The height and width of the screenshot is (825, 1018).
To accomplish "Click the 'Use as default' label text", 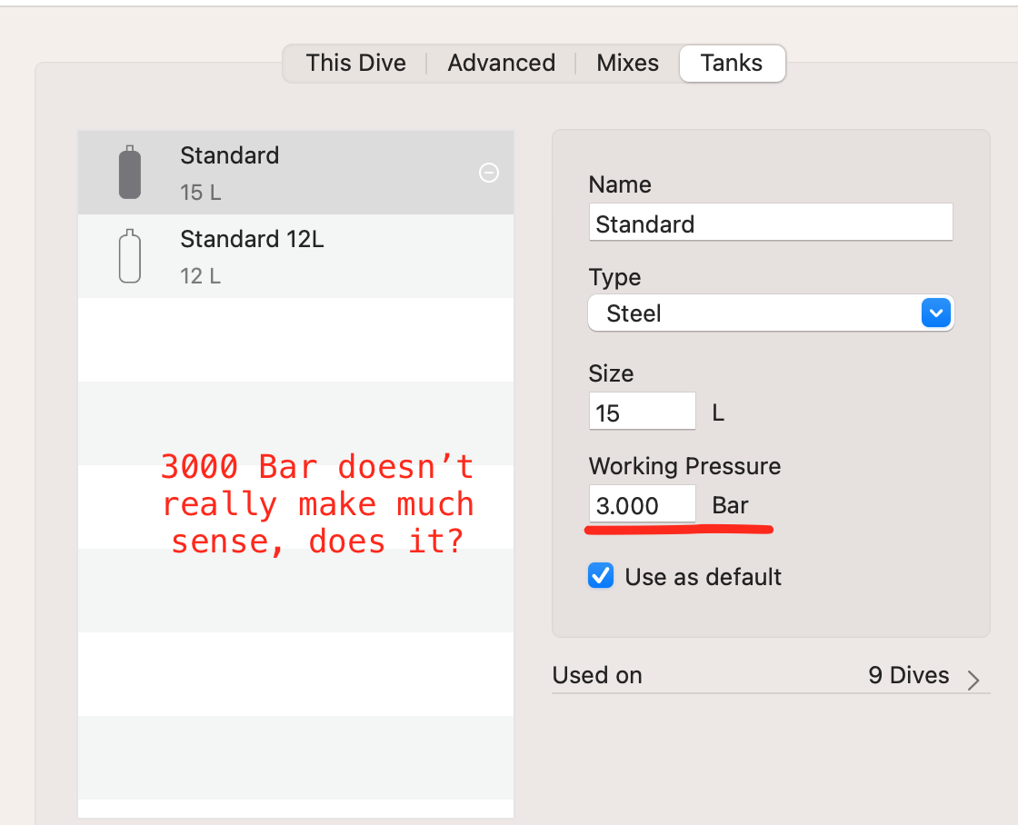I will pos(703,577).
